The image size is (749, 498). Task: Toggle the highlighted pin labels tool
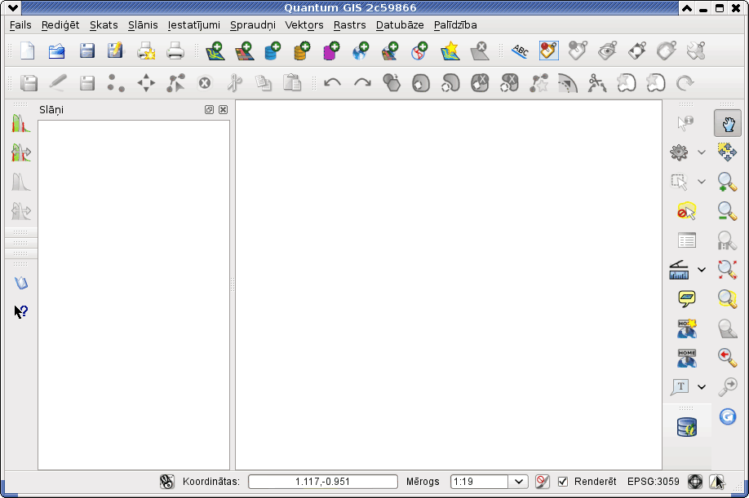pyautogui.click(x=549, y=51)
